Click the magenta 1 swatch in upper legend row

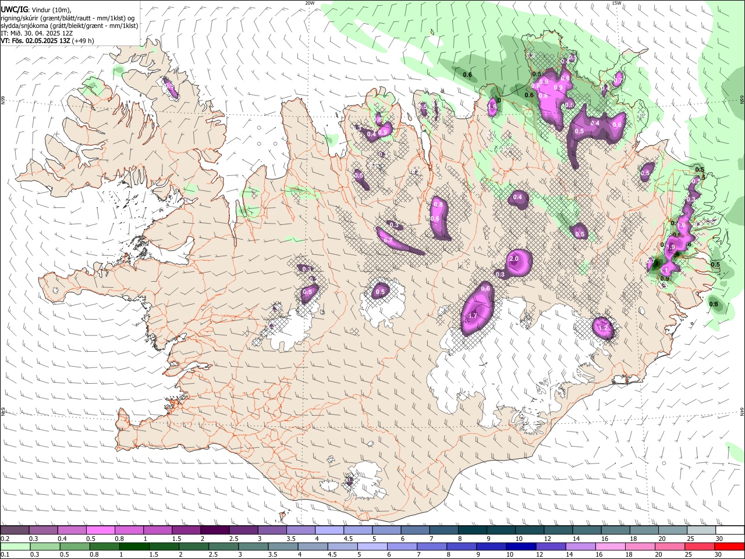(x=158, y=530)
